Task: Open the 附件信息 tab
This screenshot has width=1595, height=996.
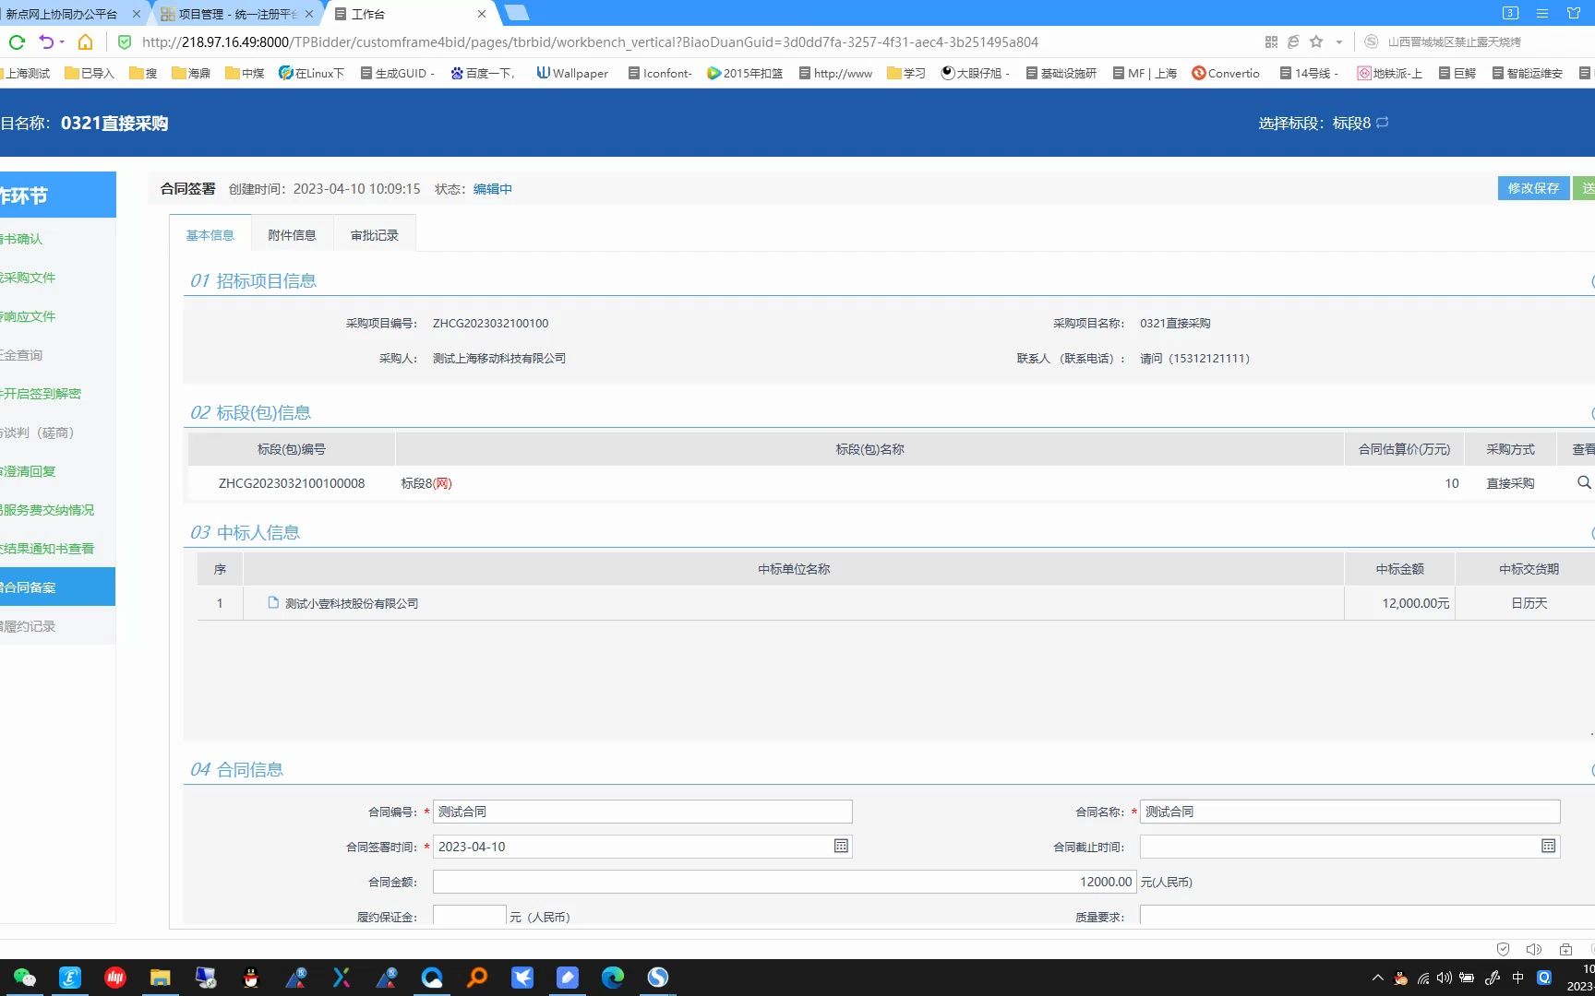Action: 292,235
